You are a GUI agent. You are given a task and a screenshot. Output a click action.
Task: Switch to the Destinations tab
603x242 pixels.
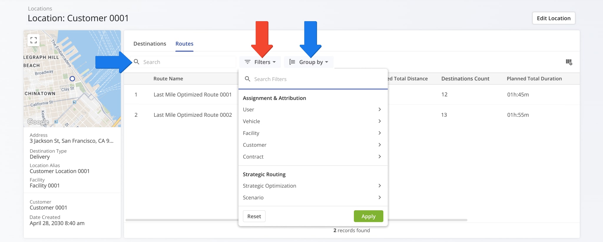click(x=150, y=44)
